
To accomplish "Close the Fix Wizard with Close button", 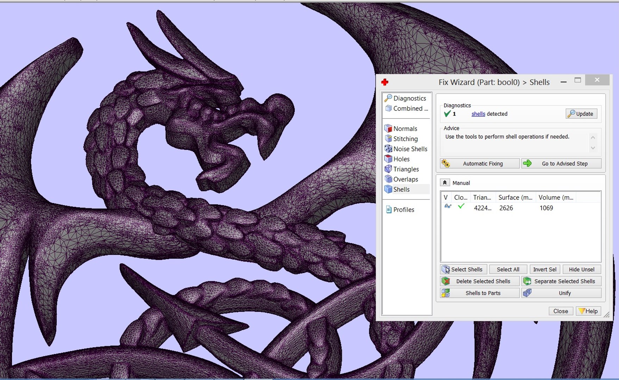I will coord(561,311).
